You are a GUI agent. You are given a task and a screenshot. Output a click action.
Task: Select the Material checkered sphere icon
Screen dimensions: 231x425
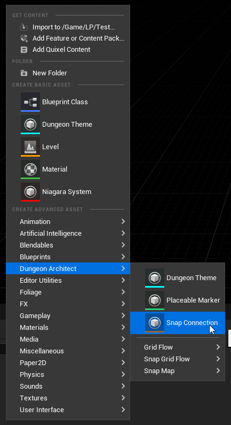30,169
